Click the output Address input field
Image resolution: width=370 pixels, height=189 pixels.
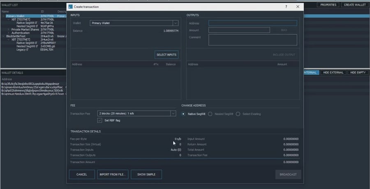[252, 23]
